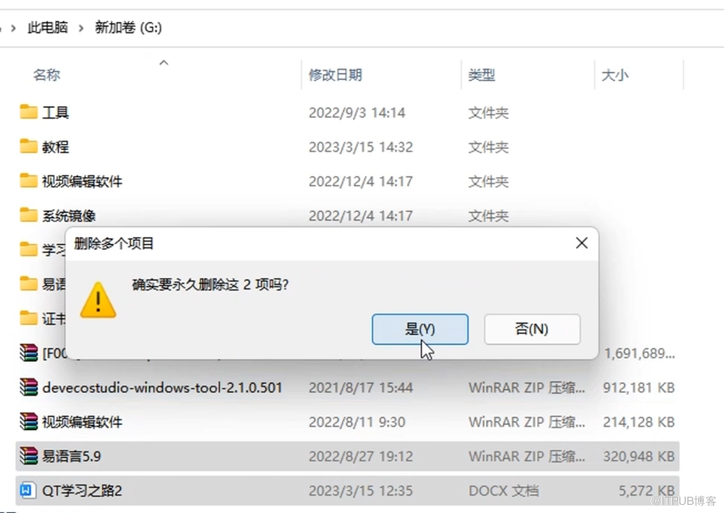Select the 视频编辑软件 folder icon

point(29,180)
